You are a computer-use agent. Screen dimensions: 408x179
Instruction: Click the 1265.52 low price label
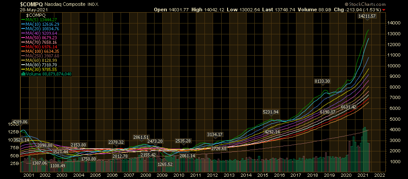pos(165,164)
